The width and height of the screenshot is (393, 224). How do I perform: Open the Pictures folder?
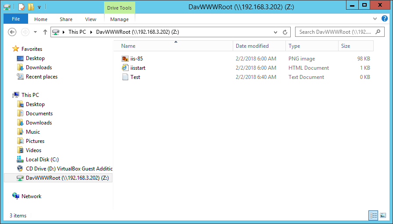pyautogui.click(x=35, y=141)
